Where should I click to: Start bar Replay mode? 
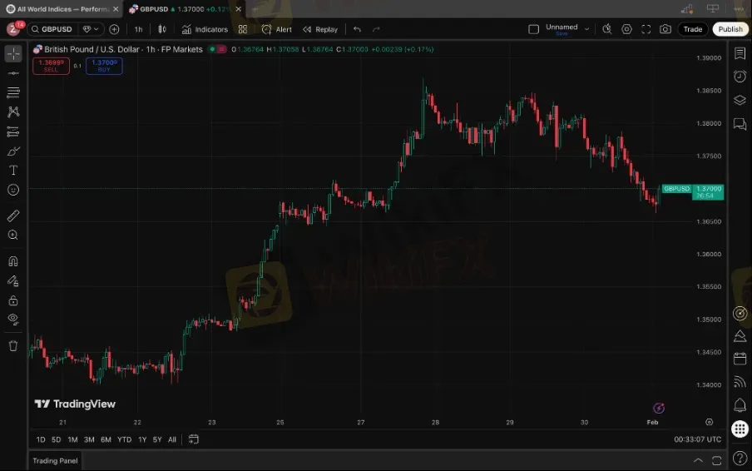(320, 29)
